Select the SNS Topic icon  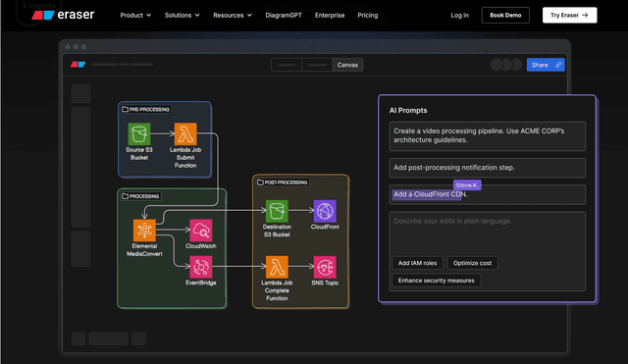325,267
